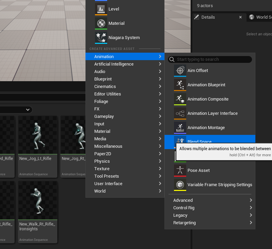Open the Animation submenu

pos(125,56)
